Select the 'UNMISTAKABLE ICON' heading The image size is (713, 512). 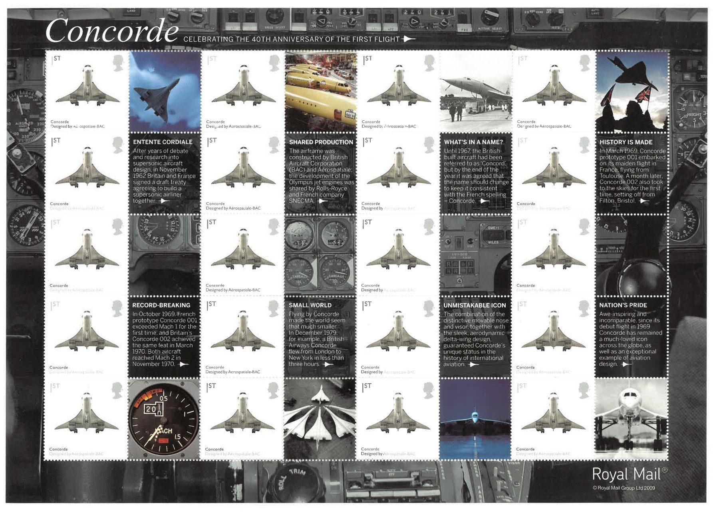475,305
